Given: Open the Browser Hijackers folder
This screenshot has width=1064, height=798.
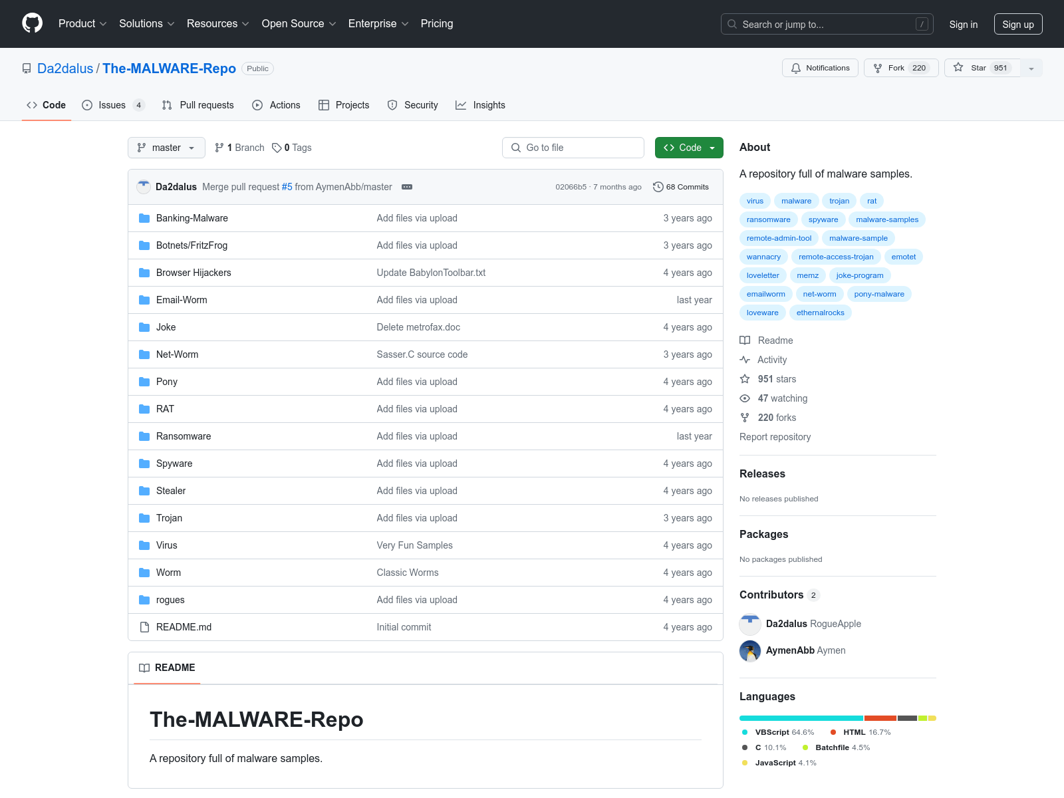Looking at the screenshot, I should click(194, 273).
